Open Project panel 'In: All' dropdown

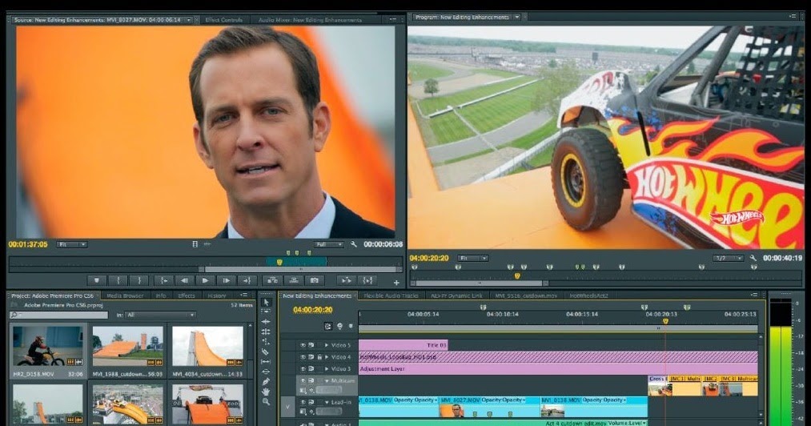(x=161, y=315)
